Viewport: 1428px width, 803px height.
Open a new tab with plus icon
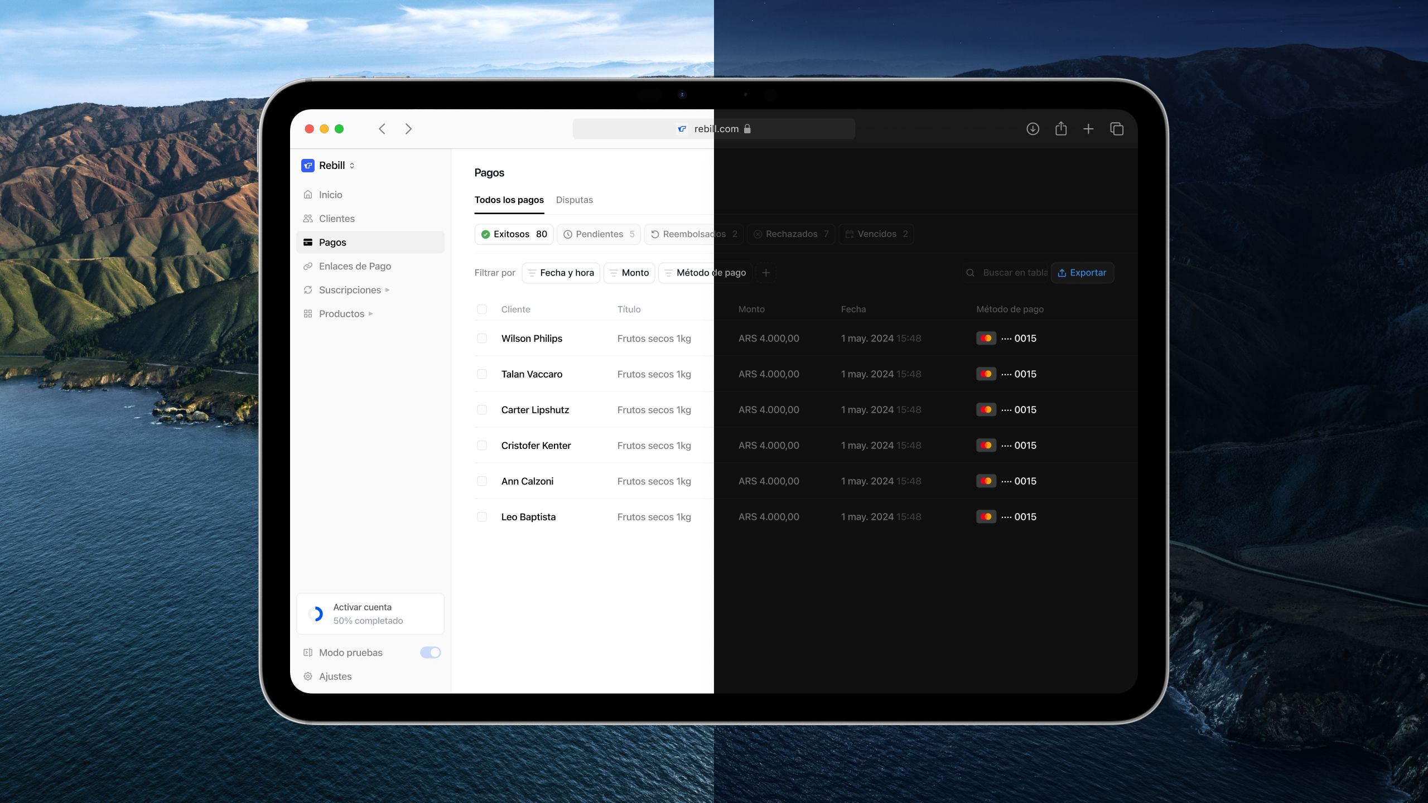(1088, 129)
